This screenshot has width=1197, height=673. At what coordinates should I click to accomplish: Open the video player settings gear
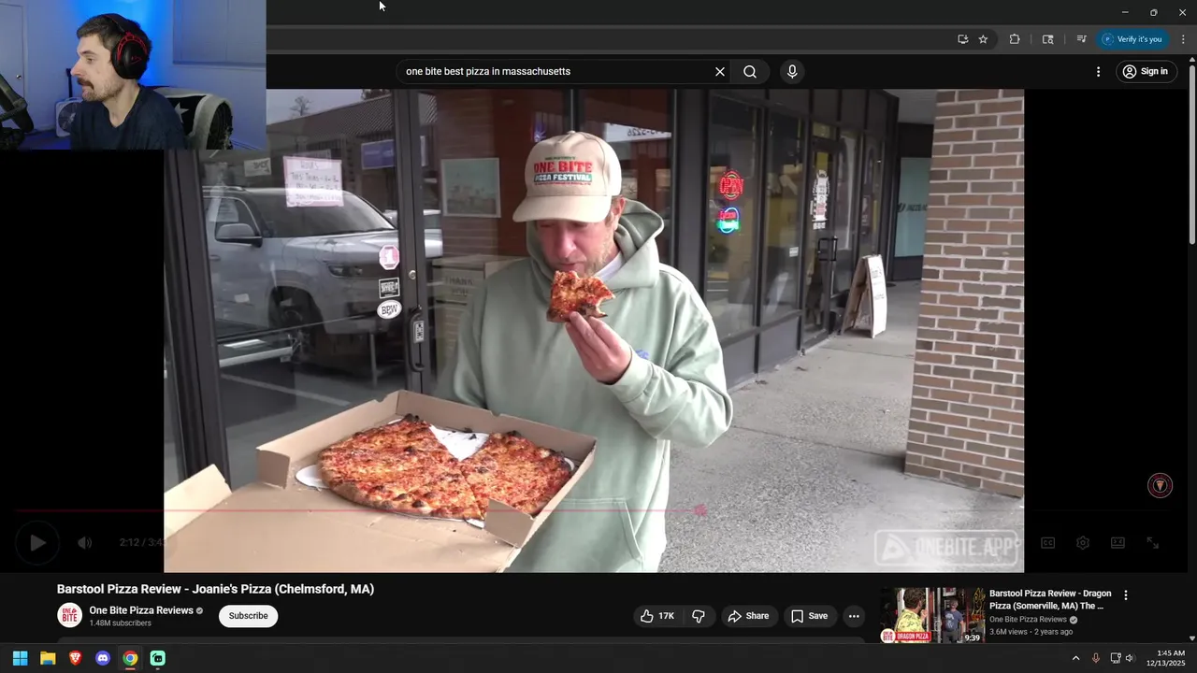click(x=1083, y=542)
